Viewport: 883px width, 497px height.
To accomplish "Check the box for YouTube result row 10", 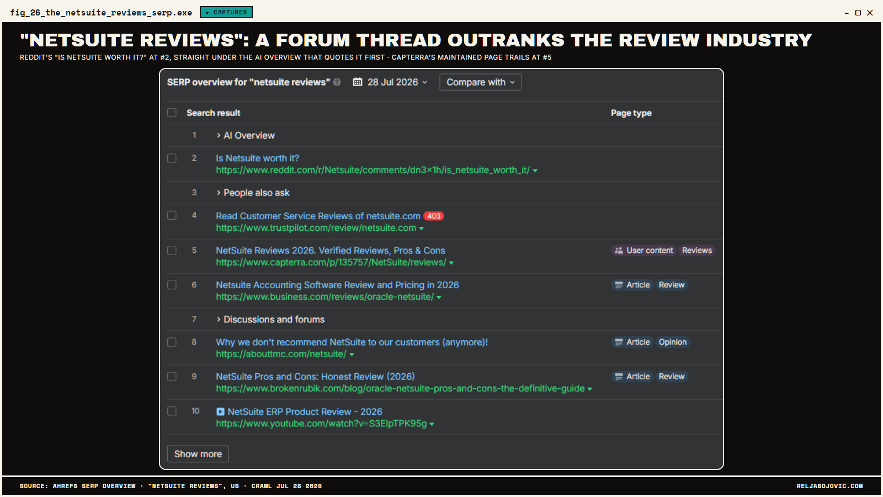I will tap(172, 411).
